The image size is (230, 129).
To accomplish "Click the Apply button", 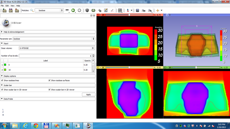I will [x=89, y=94].
